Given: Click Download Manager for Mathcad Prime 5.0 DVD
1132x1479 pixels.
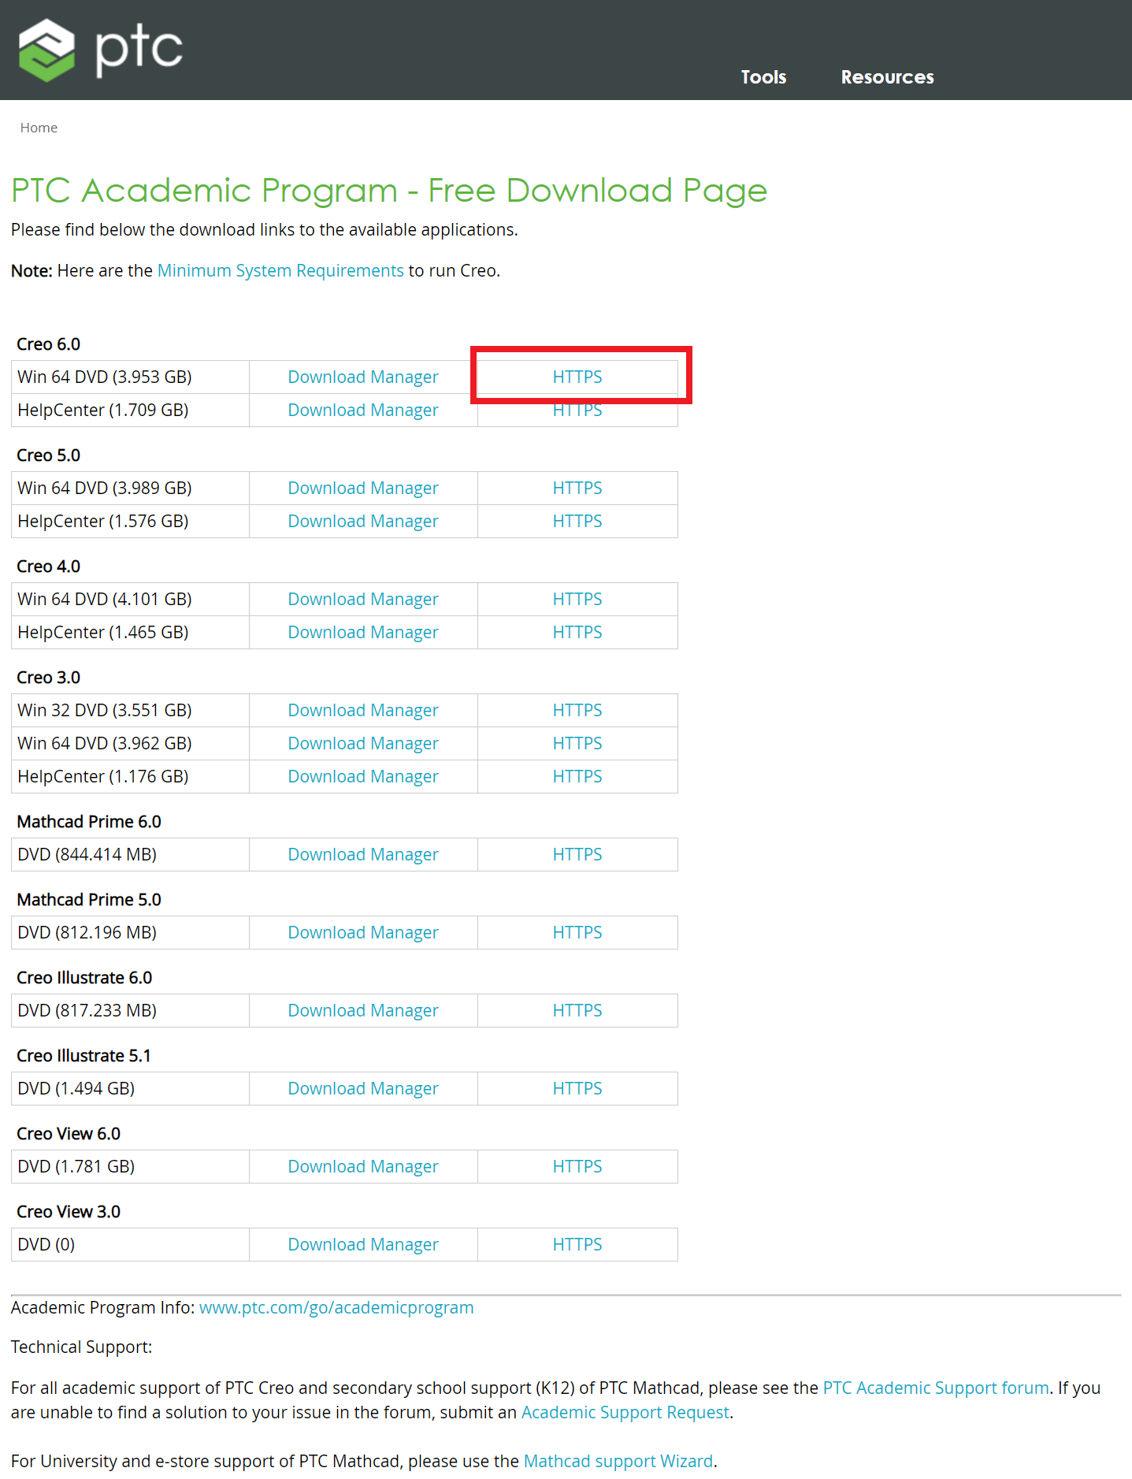Looking at the screenshot, I should tap(363, 932).
